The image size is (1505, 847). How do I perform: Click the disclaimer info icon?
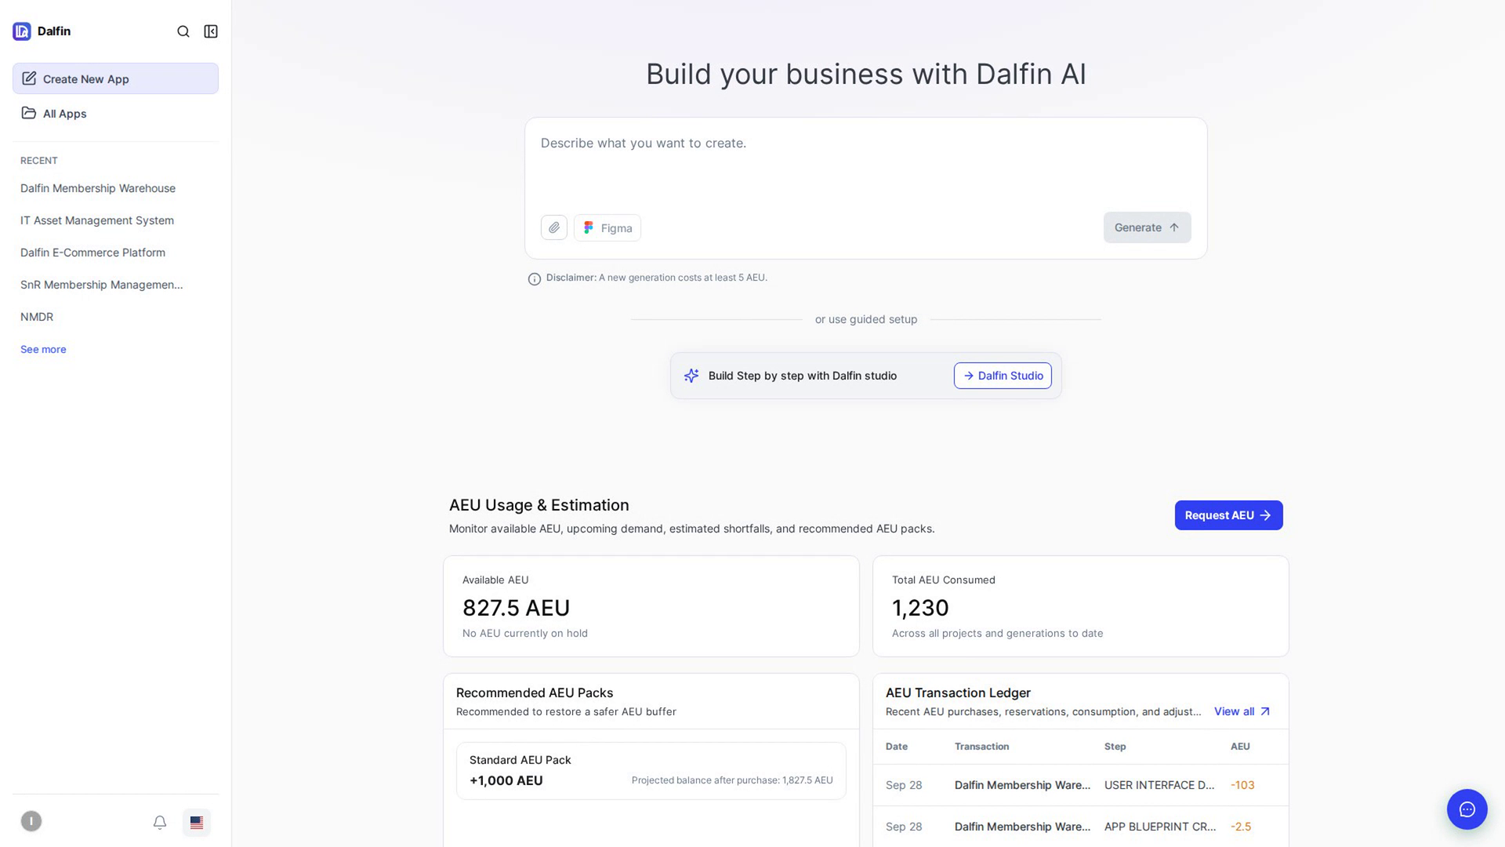pos(535,278)
